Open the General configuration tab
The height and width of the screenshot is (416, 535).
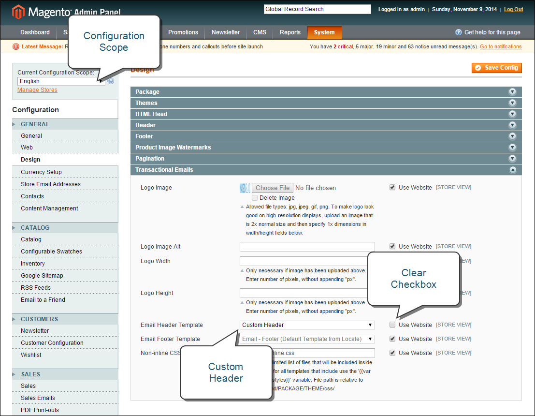[x=65, y=135]
